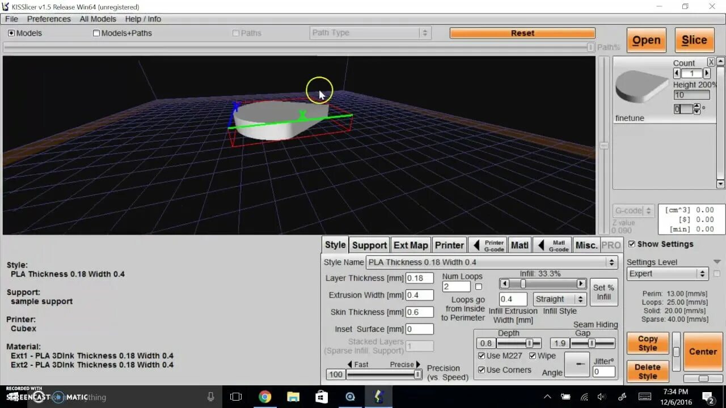Click the Set % Infill button
Screen dimensions: 726x408
(603, 292)
